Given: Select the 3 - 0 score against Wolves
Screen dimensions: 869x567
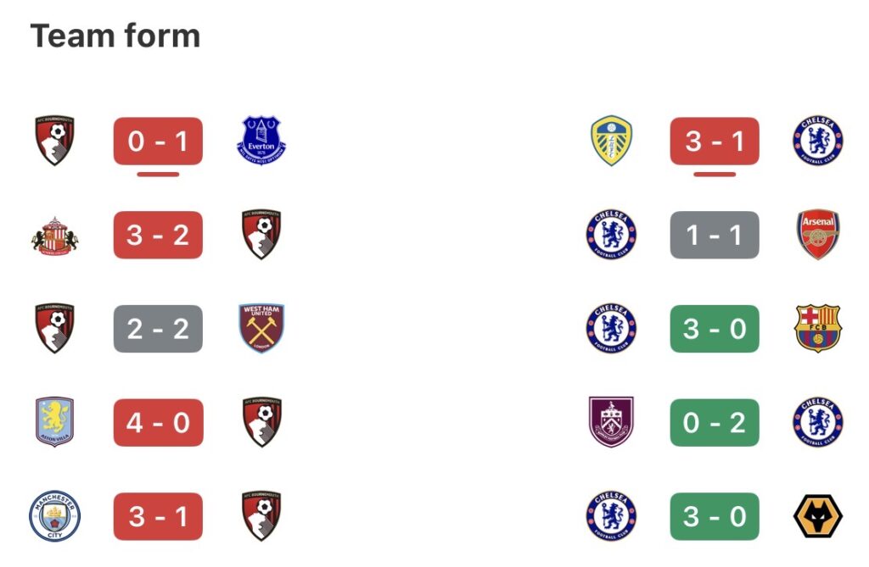Looking at the screenshot, I should pos(715,516).
